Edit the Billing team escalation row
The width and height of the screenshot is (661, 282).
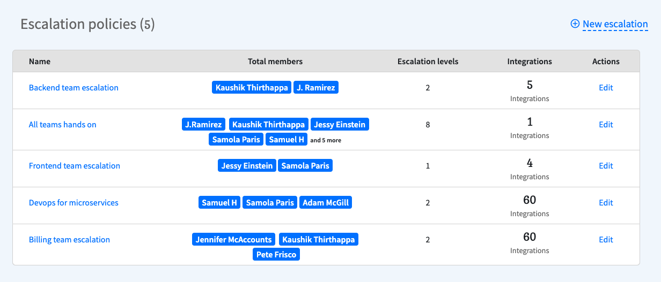point(606,240)
